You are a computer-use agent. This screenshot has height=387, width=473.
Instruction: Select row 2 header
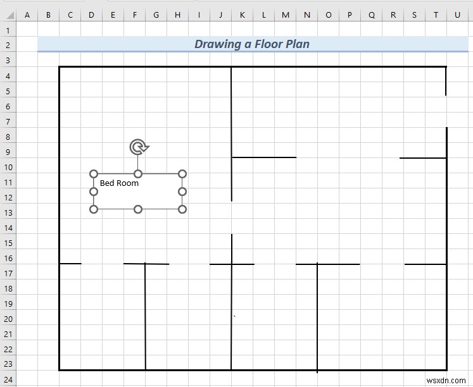tap(8, 45)
